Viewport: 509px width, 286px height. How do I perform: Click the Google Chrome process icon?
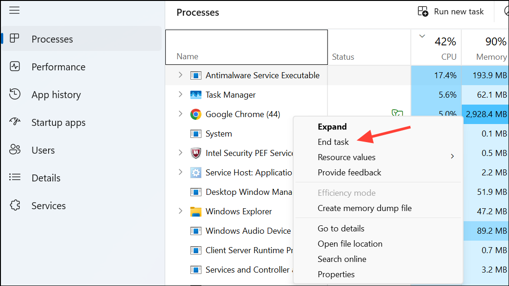[195, 114]
